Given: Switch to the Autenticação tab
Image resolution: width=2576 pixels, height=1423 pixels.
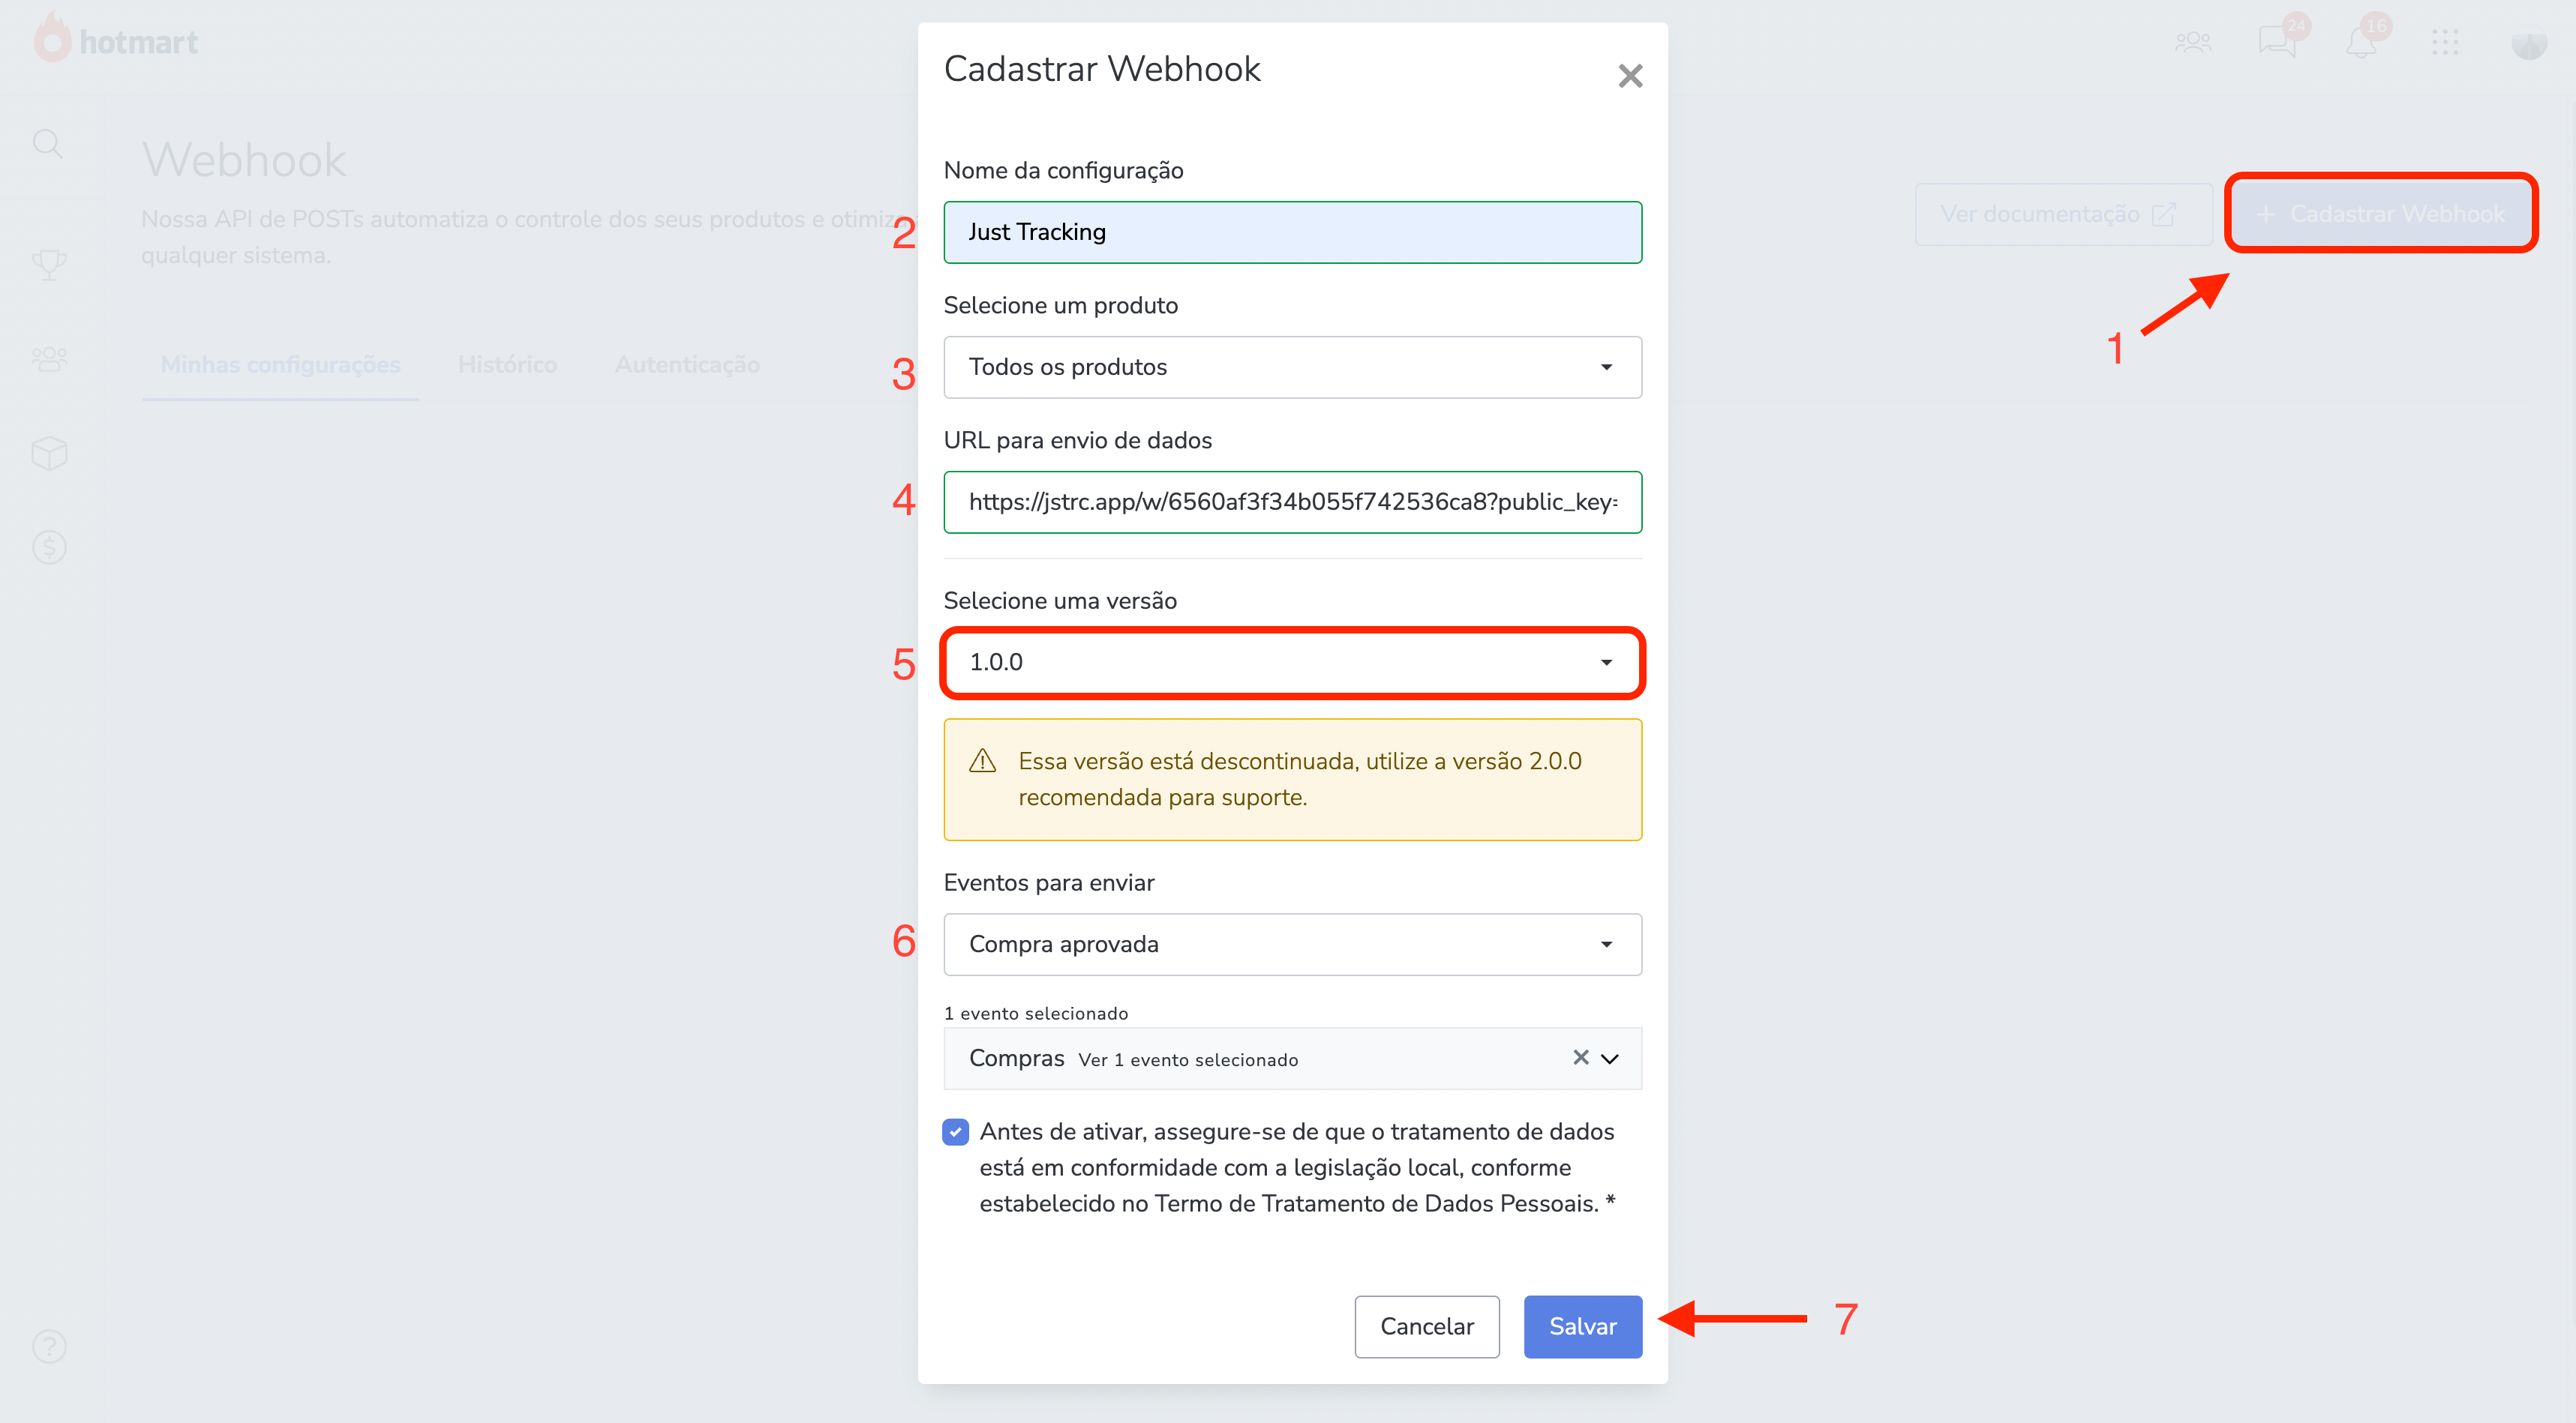Looking at the screenshot, I should click(687, 364).
